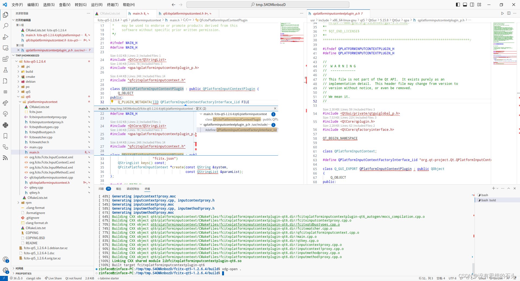Click remote window icon in status bar

point(4,278)
